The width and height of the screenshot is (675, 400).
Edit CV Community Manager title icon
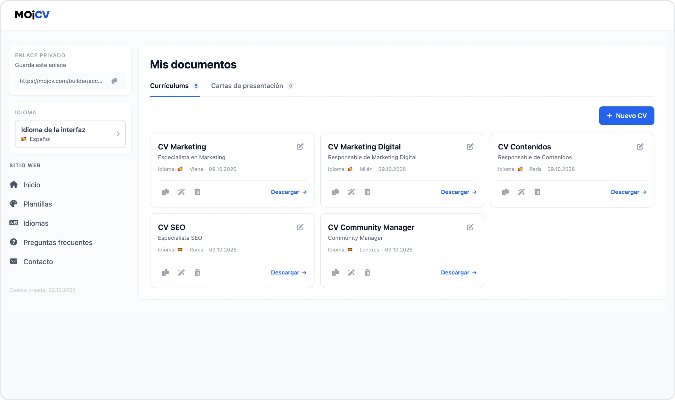tap(470, 227)
